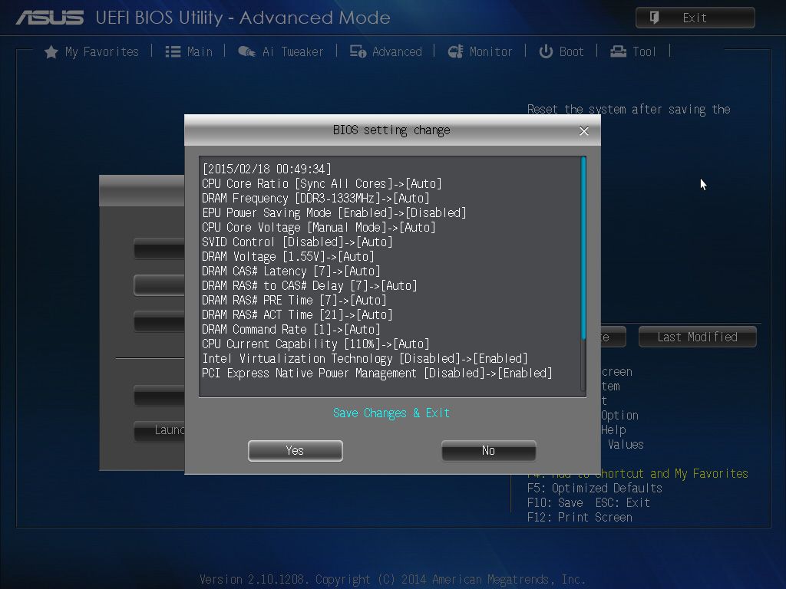The image size is (786, 589).
Task: Click the ESC: Exit hint text
Action: [623, 502]
